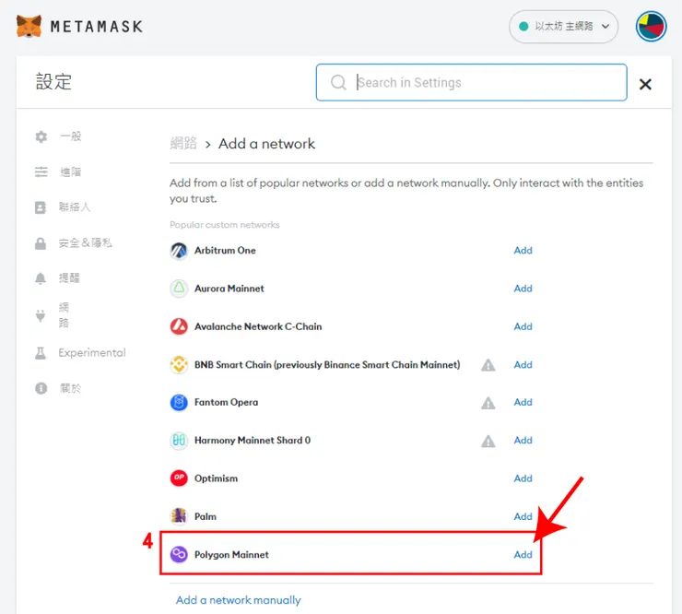Click the Harmony Mainnet warning triangle
682x614 pixels.
tap(488, 441)
